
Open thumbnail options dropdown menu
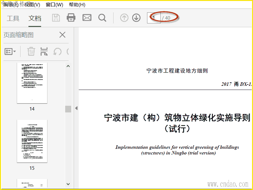10,52
